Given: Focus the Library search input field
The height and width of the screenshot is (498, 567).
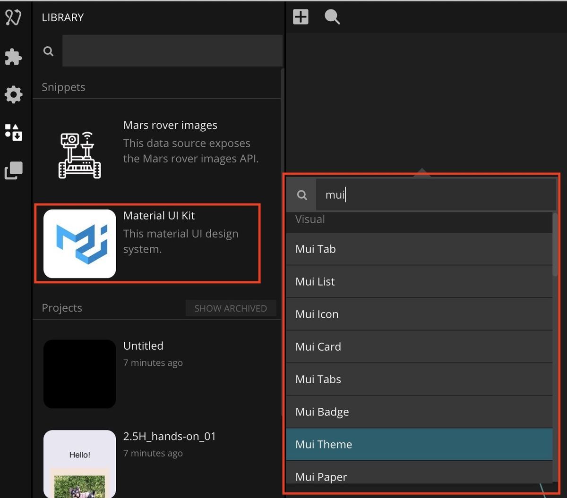Looking at the screenshot, I should [x=172, y=51].
